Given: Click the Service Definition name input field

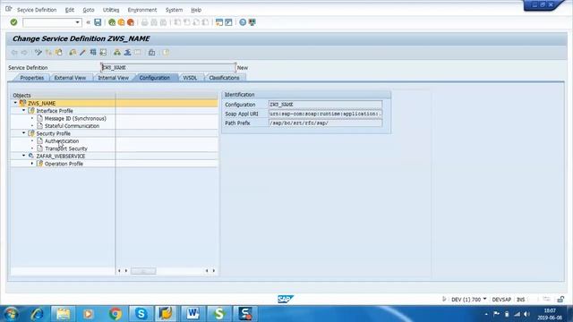Looking at the screenshot, I should point(168,68).
